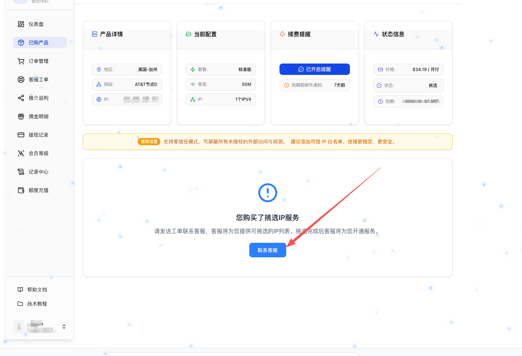The height and width of the screenshot is (356, 522).
Task: Click the network icon beside 网段
Action: [x=99, y=84]
